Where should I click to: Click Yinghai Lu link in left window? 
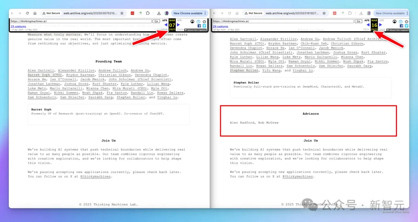[168, 97]
